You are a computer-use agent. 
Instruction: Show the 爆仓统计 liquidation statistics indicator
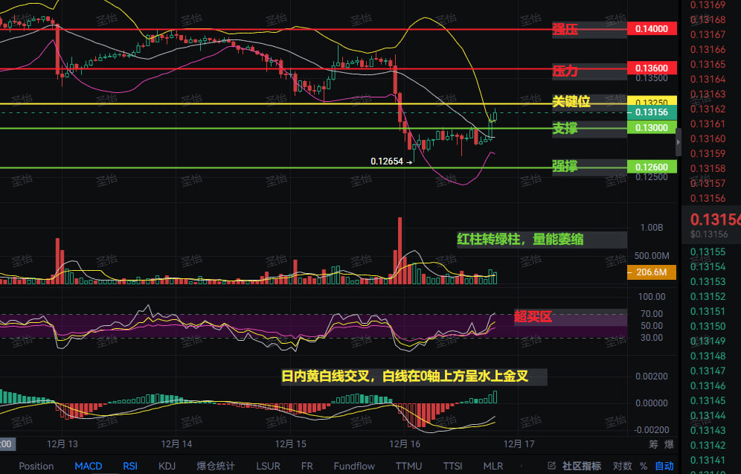[x=216, y=466]
